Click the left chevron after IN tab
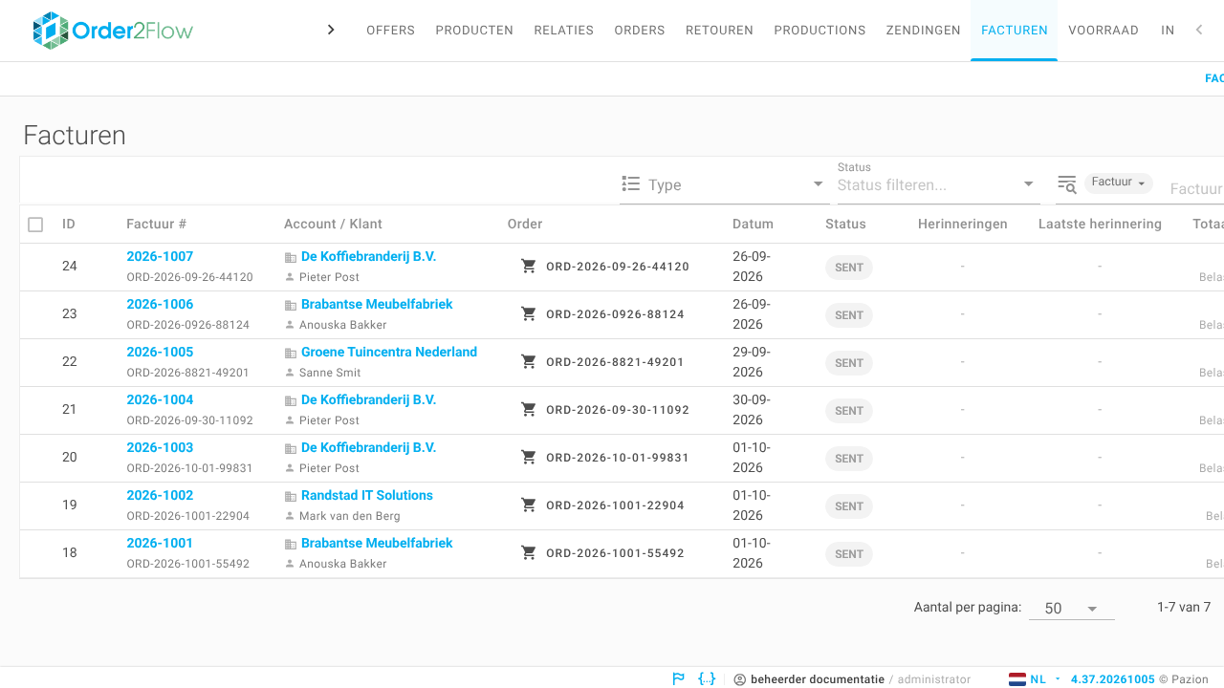The image size is (1224, 688). 1199,30
